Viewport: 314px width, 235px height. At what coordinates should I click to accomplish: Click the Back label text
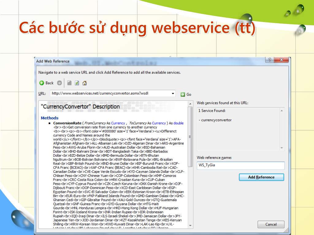(49, 83)
